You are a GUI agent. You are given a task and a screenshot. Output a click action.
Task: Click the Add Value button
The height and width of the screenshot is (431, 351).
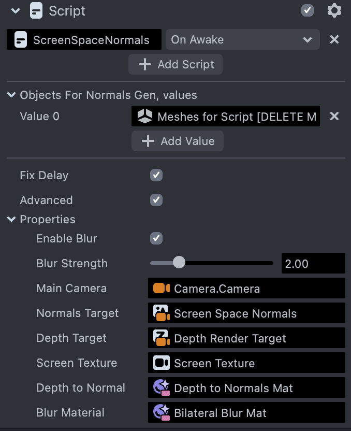(178, 141)
